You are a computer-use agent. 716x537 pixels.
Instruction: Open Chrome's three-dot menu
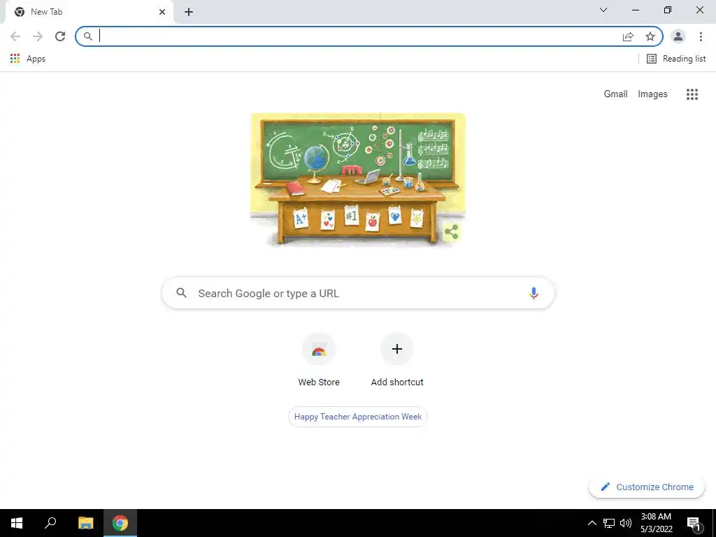tap(701, 36)
